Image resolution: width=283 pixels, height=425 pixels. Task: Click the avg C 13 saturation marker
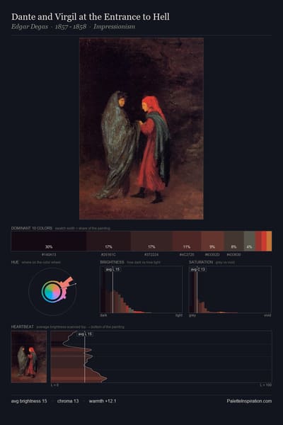coord(197,269)
